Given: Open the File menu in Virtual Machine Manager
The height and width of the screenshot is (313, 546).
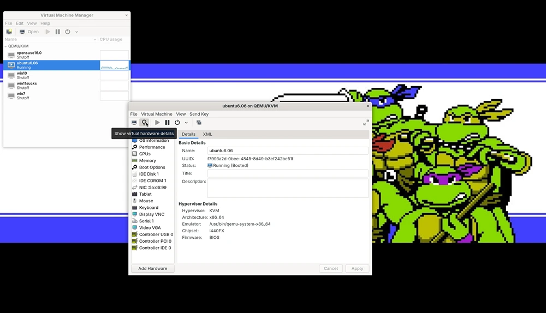Looking at the screenshot, I should [x=8, y=23].
